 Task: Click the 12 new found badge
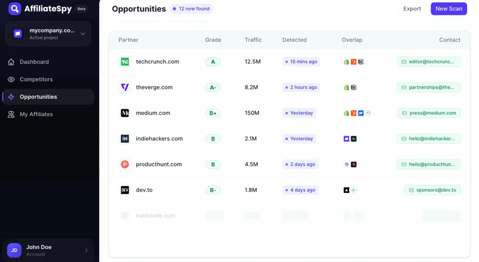click(191, 8)
